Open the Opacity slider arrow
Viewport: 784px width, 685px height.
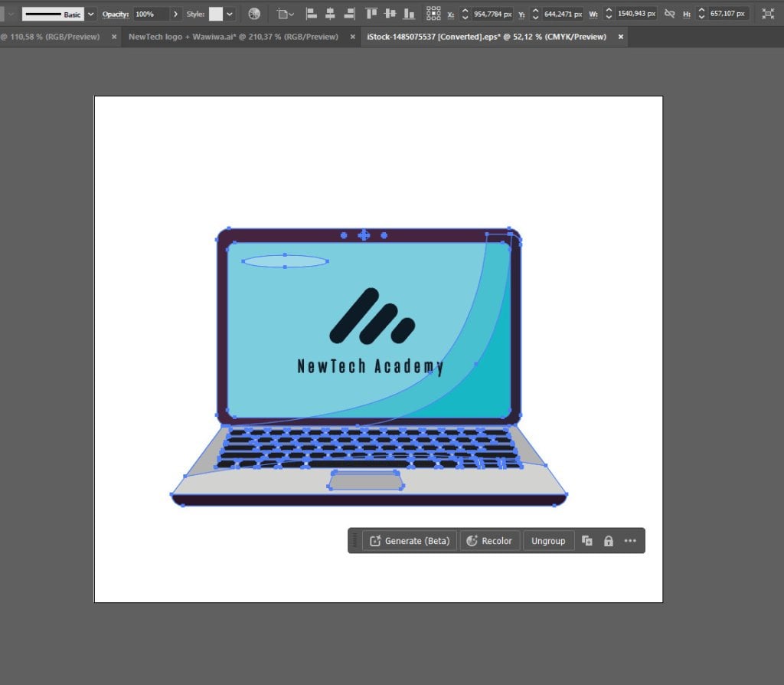[x=175, y=14]
